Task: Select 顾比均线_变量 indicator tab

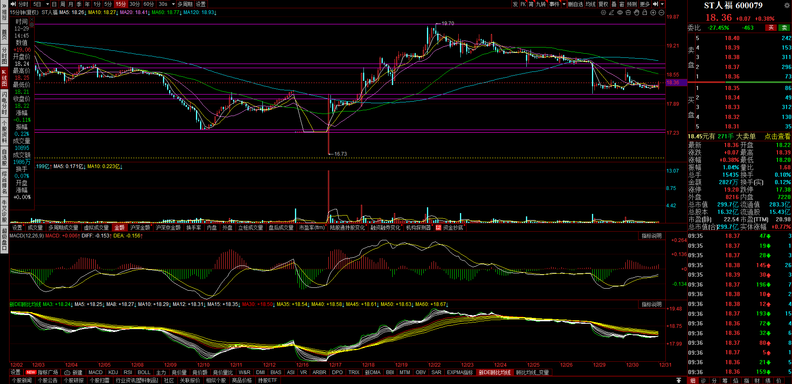Action: (533, 372)
